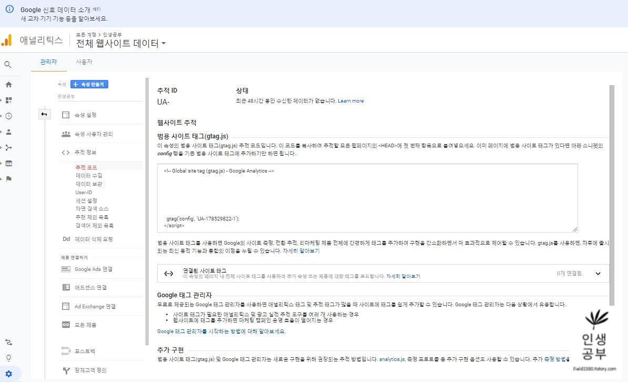Select 자연 검색 소스 submenu item

(92, 209)
